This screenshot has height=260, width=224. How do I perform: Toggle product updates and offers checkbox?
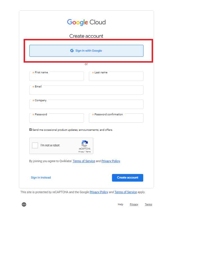(30, 130)
